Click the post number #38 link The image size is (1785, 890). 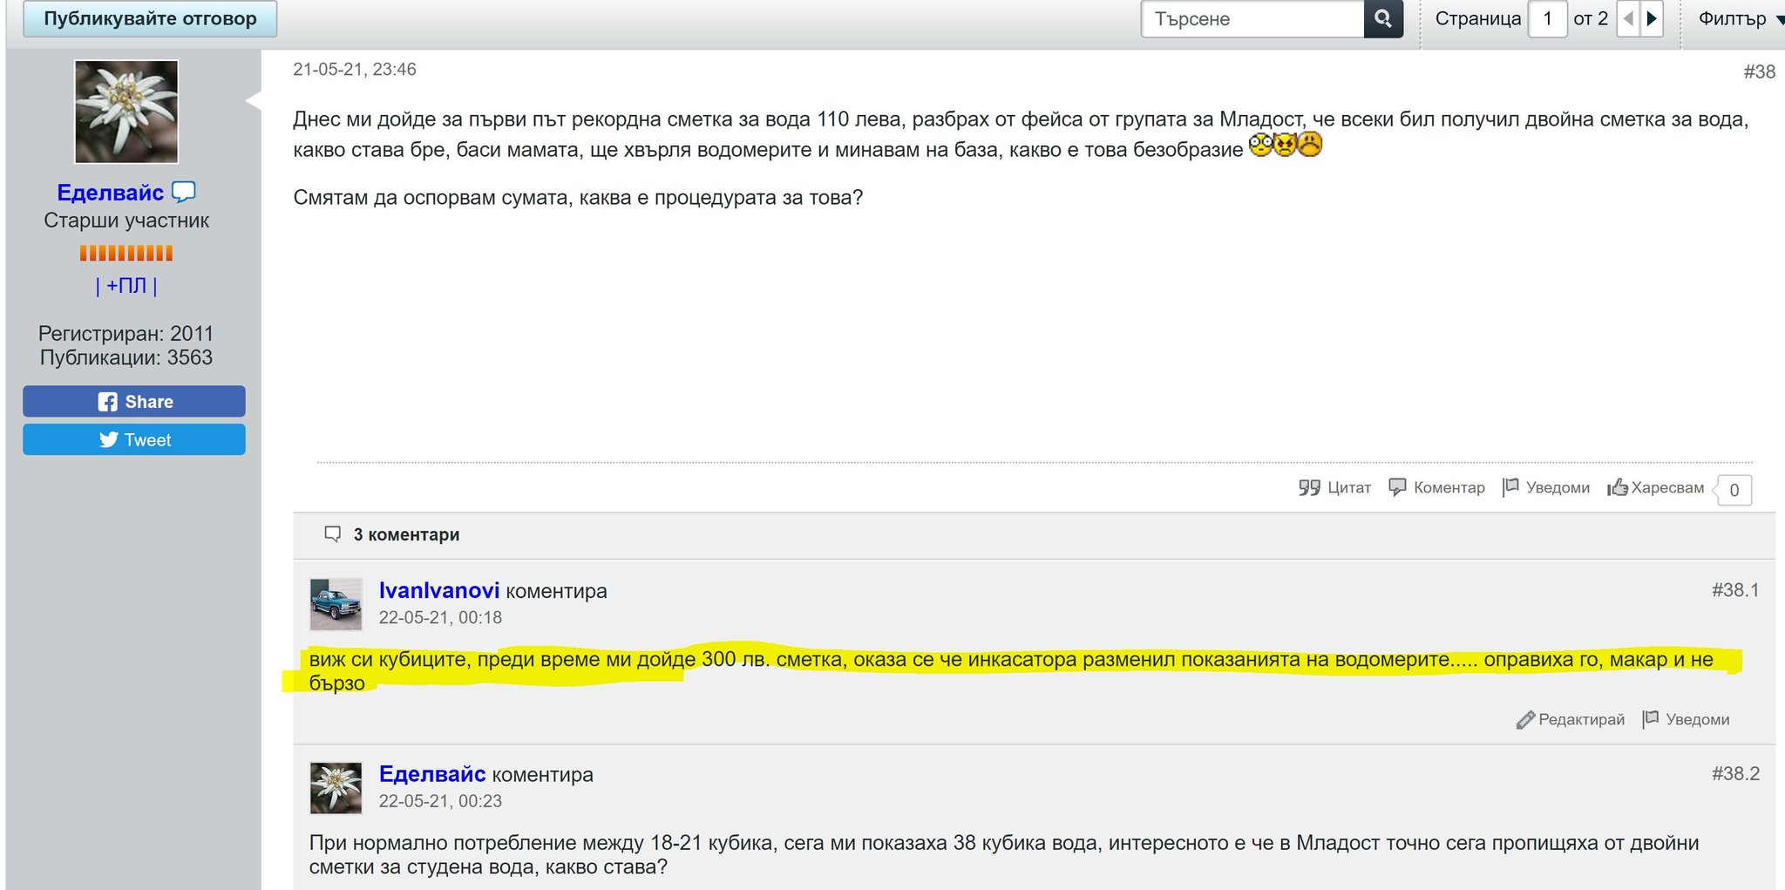[x=1759, y=71]
